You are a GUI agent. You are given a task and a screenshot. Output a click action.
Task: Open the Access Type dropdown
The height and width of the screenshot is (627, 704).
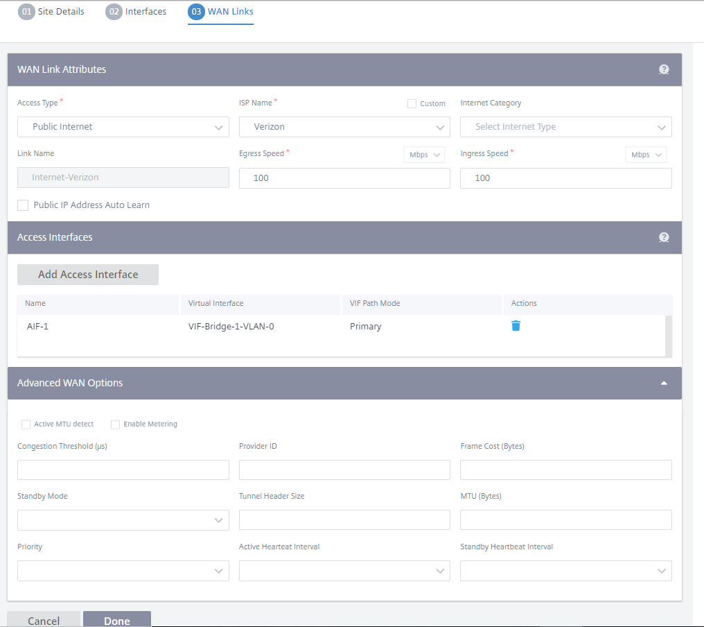pos(123,127)
